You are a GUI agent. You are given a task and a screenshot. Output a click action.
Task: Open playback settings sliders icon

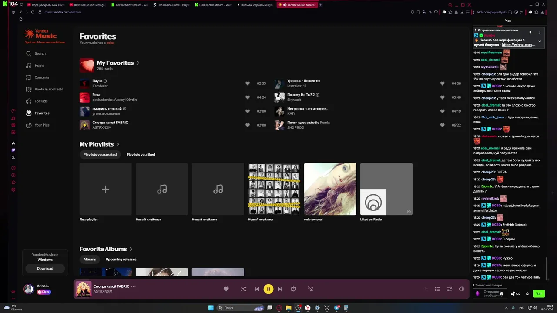(x=450, y=289)
